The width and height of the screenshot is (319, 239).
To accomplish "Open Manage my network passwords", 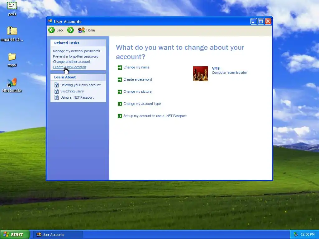I will pos(77,51).
